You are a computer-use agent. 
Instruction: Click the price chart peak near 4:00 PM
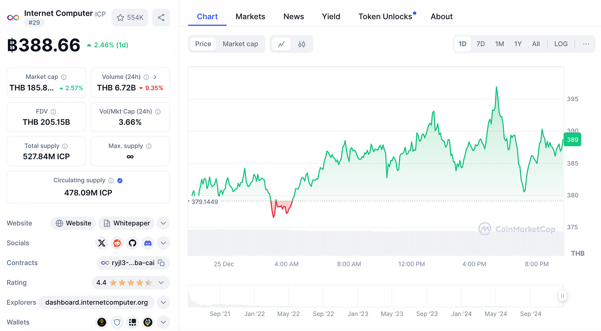click(497, 88)
